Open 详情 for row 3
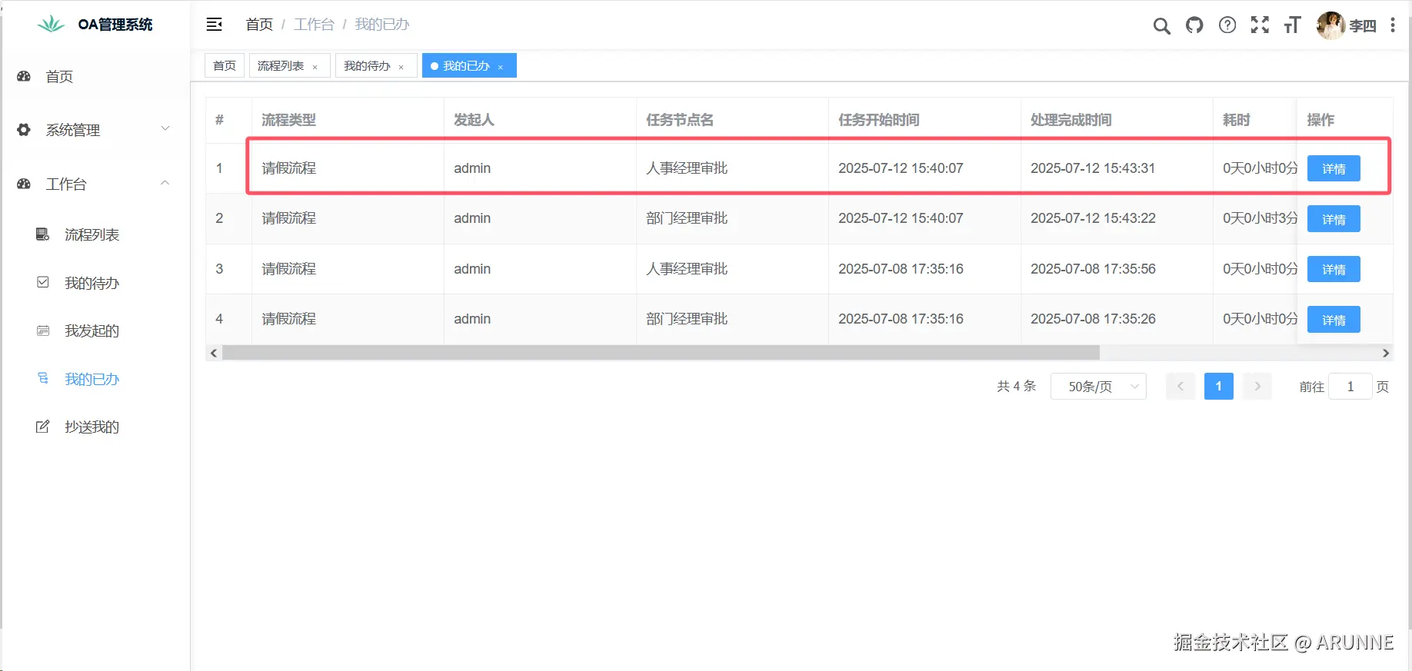Image resolution: width=1412 pixels, height=671 pixels. coord(1334,269)
